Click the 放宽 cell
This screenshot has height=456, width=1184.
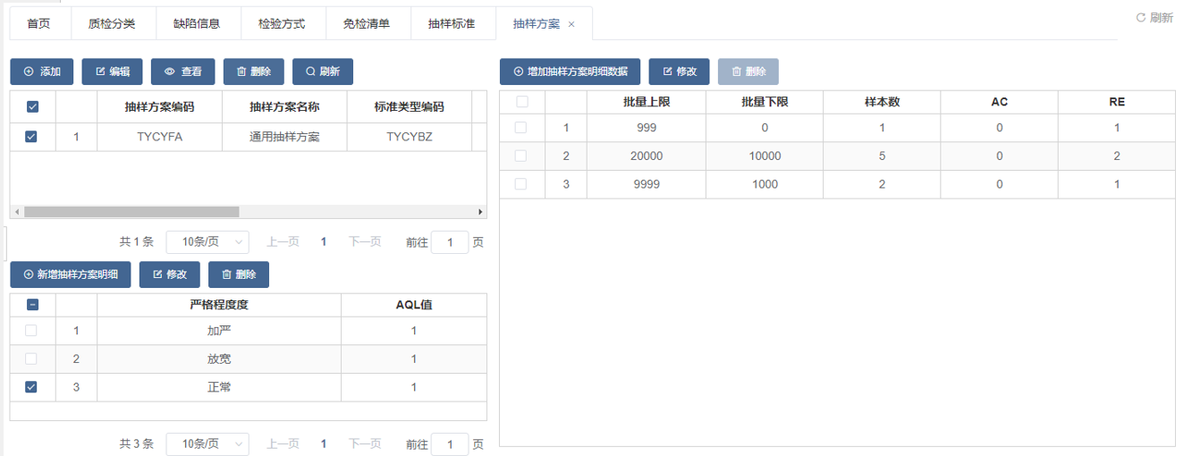pos(219,359)
